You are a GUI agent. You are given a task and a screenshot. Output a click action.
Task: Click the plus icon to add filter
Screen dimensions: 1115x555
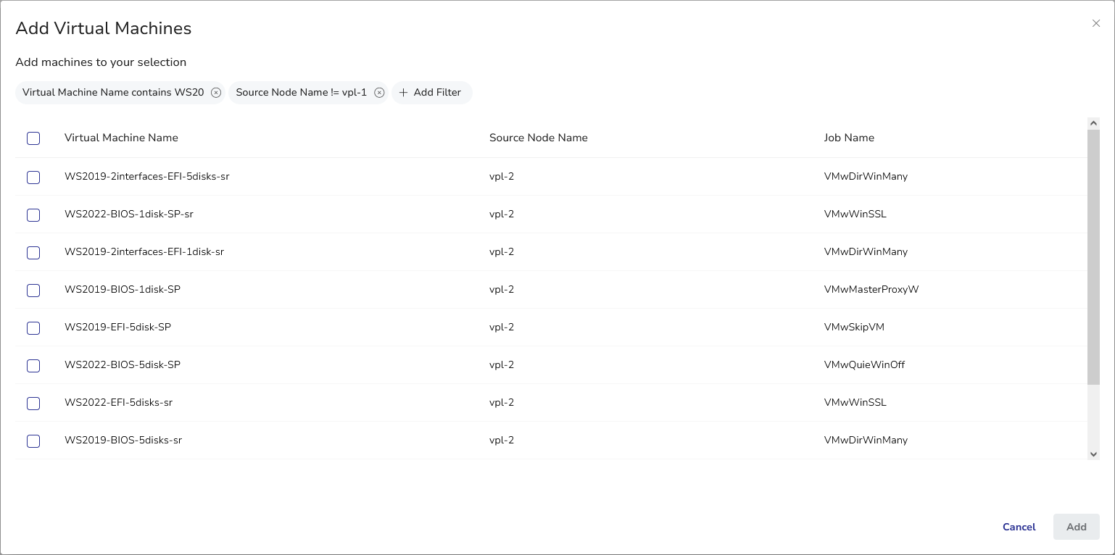click(404, 93)
